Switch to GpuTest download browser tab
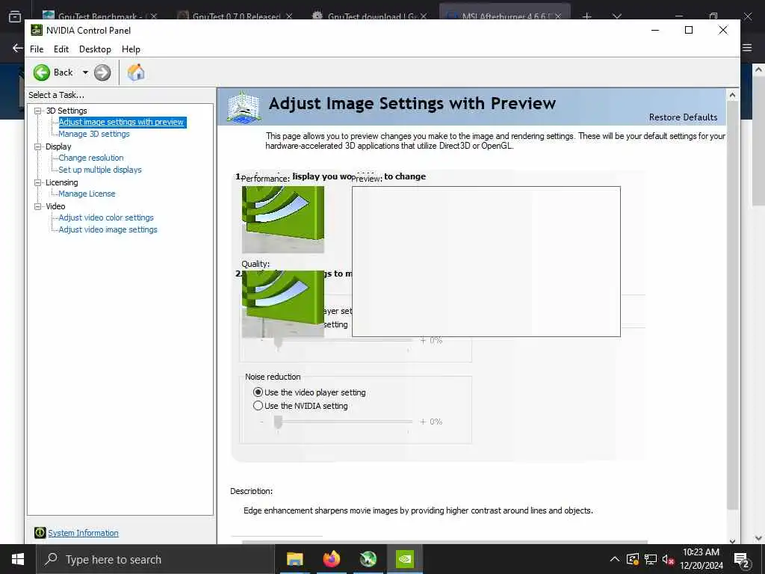765x574 pixels. [371, 13]
